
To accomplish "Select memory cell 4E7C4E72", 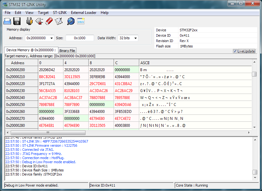I will pos(127,119).
